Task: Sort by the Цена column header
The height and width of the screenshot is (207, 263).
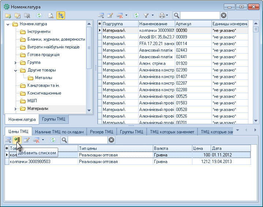Action: click(x=202, y=148)
